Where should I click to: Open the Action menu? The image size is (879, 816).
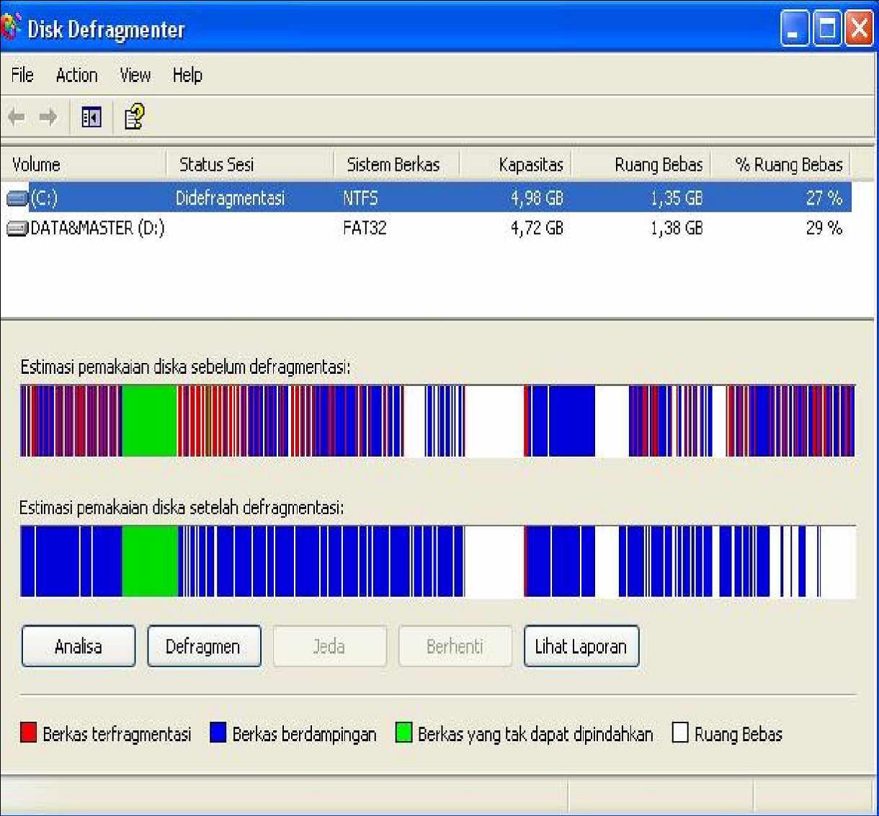[76, 75]
